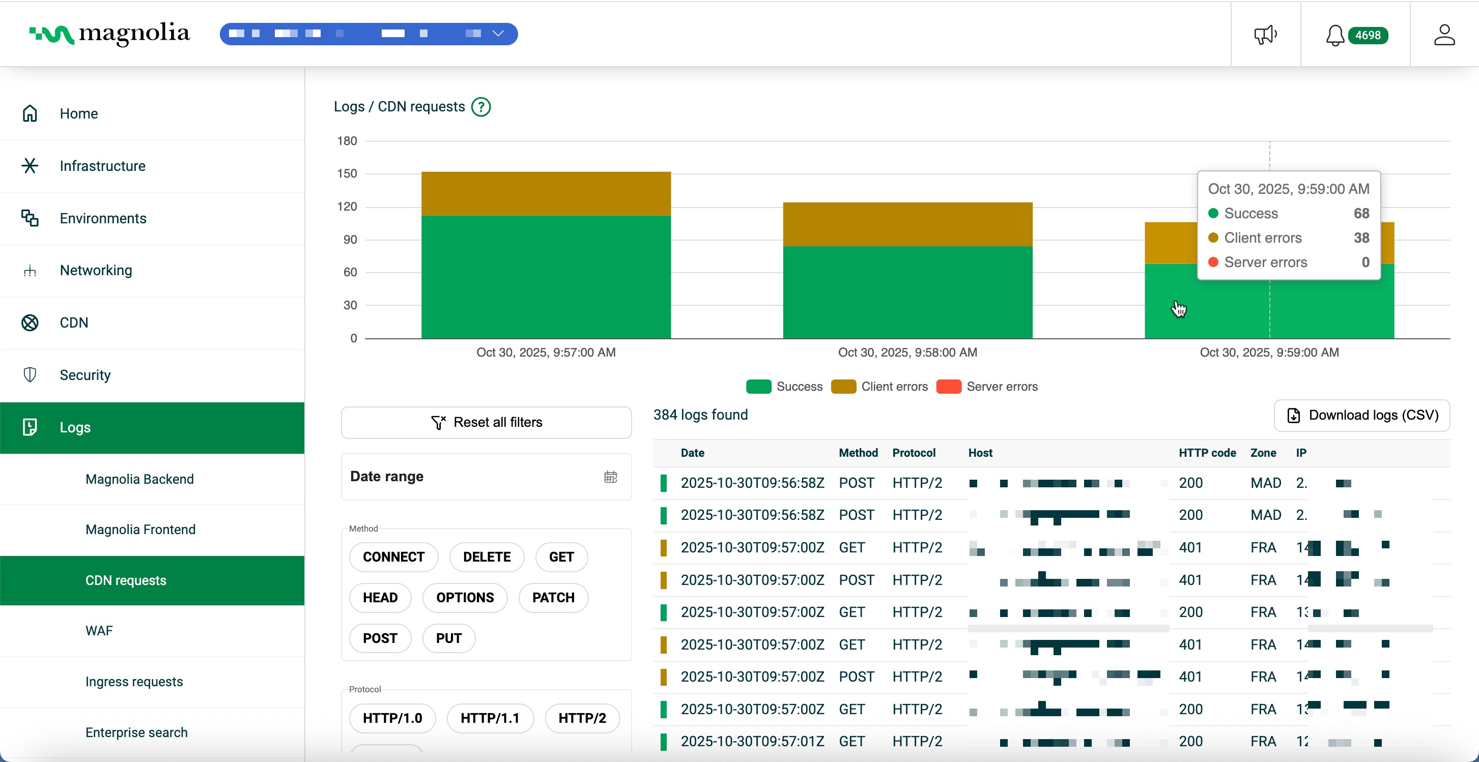Click the IP column header
This screenshot has width=1479, height=762.
pyautogui.click(x=1301, y=453)
